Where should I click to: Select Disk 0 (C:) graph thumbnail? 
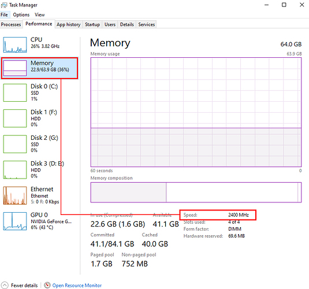pos(15,92)
